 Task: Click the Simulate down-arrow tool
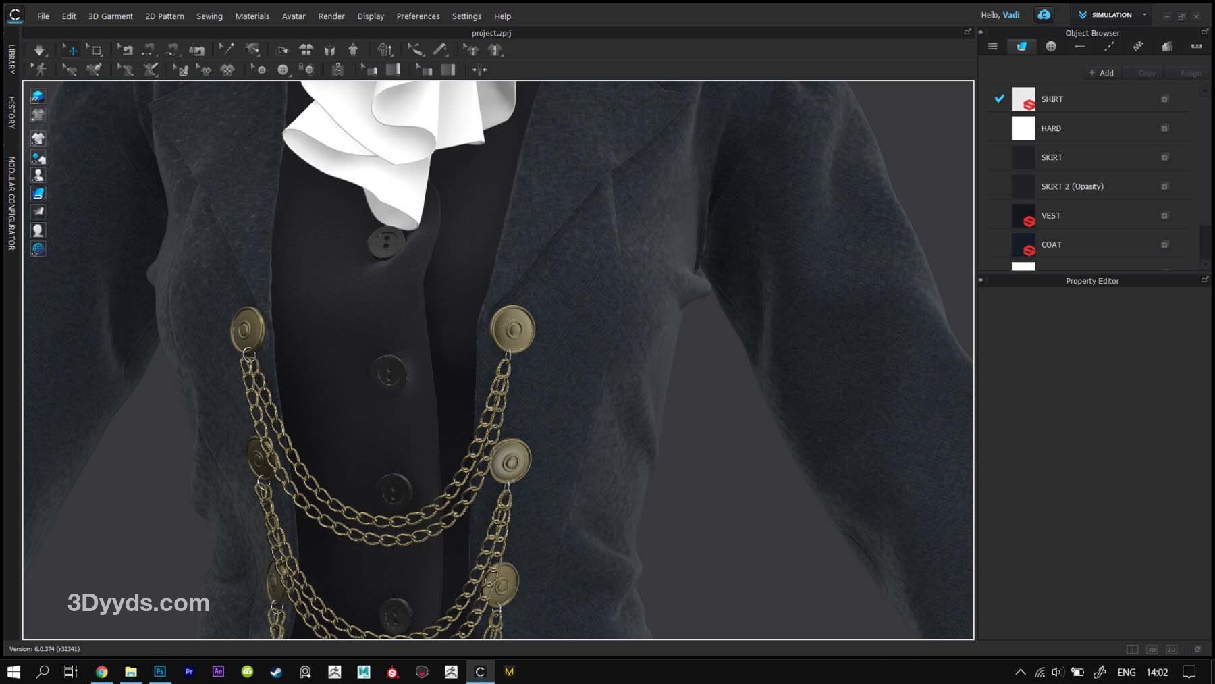[x=39, y=50]
